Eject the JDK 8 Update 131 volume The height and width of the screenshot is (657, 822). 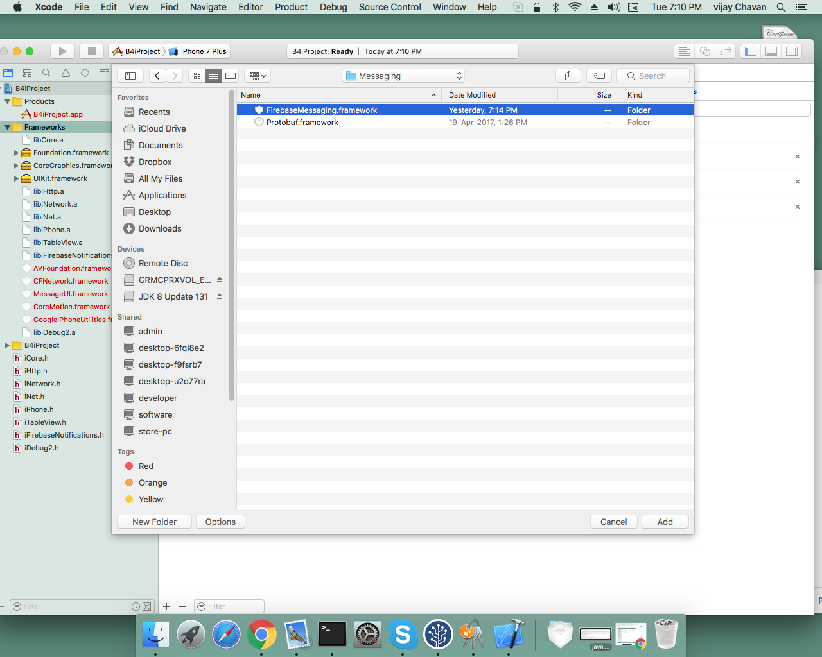click(220, 296)
